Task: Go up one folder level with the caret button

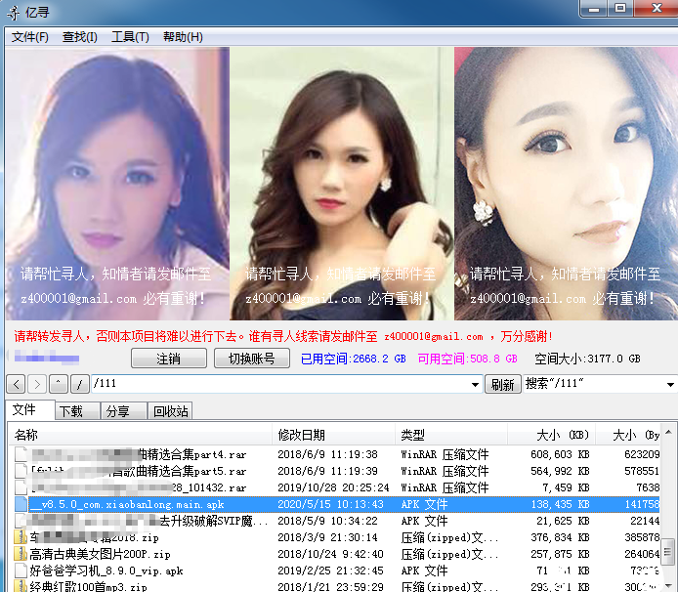Action: click(x=59, y=384)
